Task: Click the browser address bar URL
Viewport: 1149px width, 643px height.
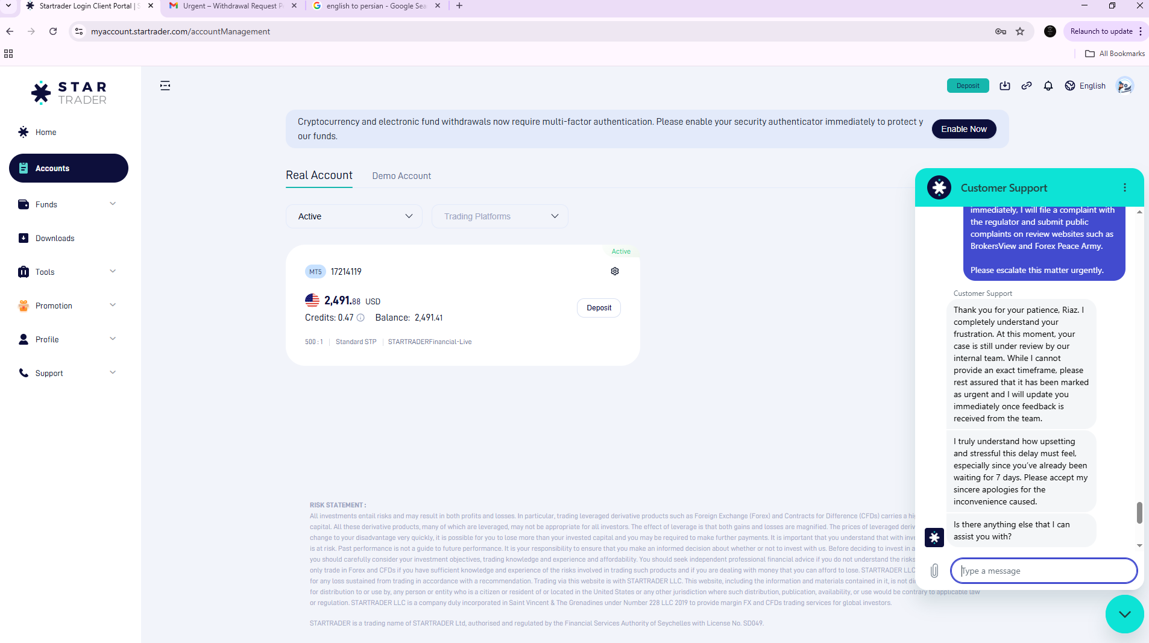Action: coord(180,31)
